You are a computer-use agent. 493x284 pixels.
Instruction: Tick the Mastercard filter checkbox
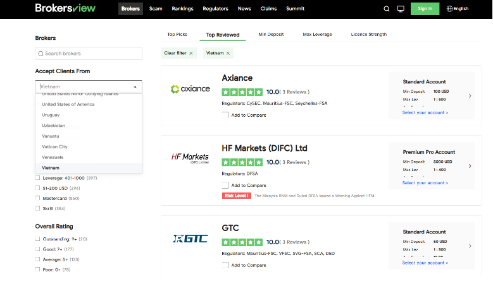point(38,198)
